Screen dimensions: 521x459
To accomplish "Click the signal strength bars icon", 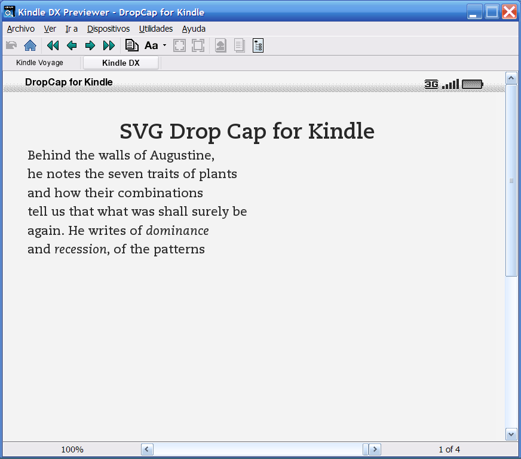I will (x=450, y=84).
